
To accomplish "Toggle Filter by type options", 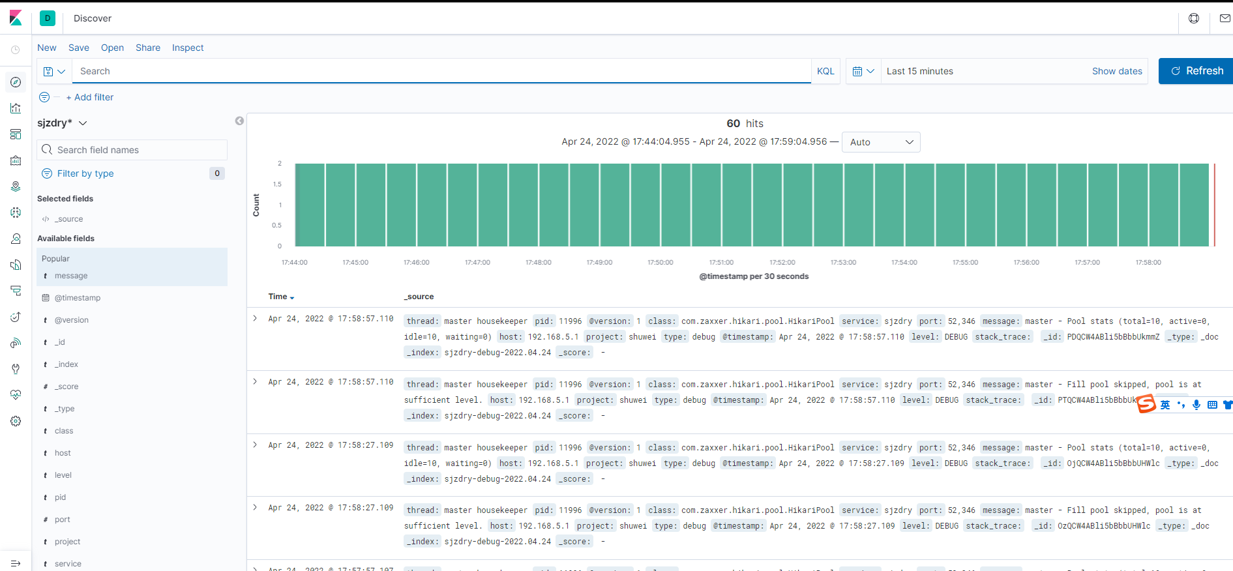I will coord(85,173).
